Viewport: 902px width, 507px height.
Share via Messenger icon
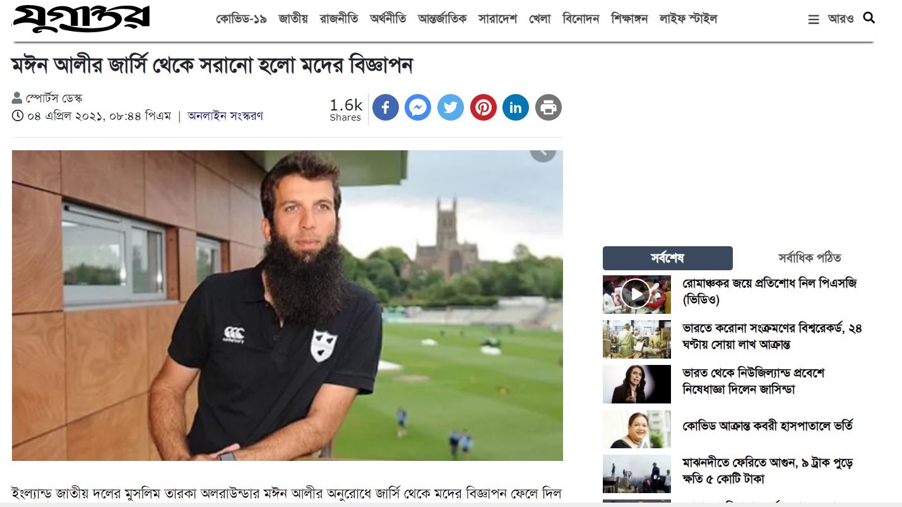tap(418, 107)
